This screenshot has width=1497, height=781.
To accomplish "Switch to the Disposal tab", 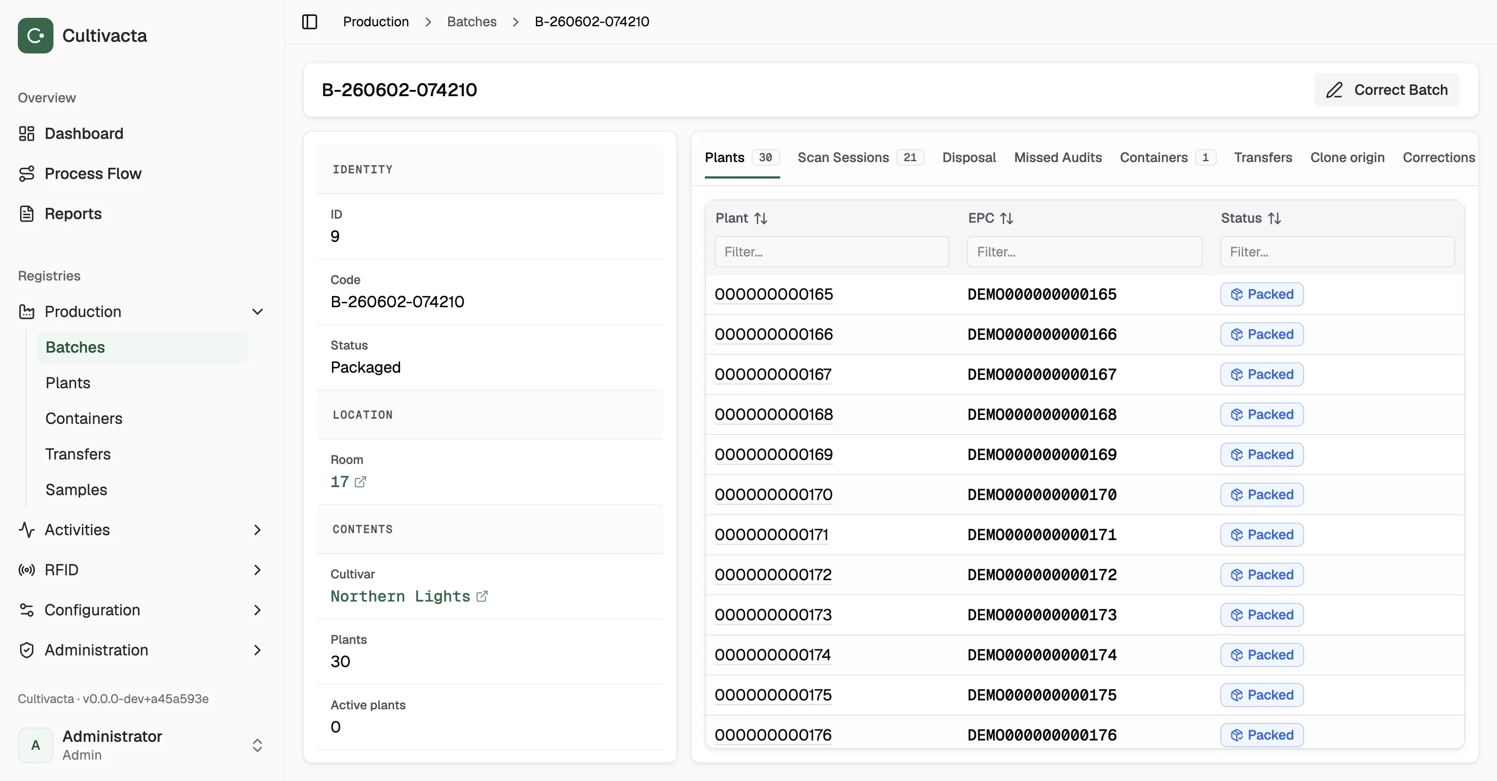I will (x=969, y=157).
